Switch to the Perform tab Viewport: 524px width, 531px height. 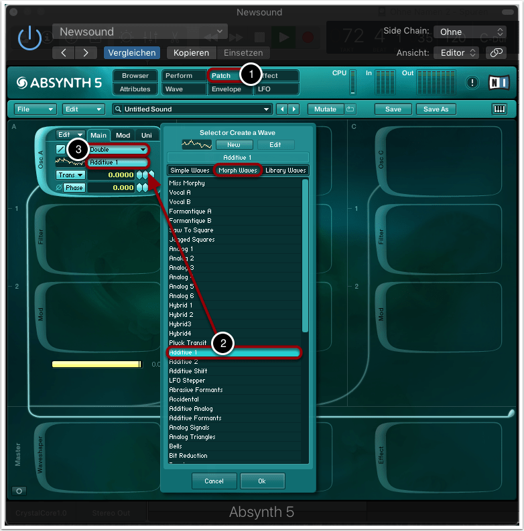pos(184,75)
